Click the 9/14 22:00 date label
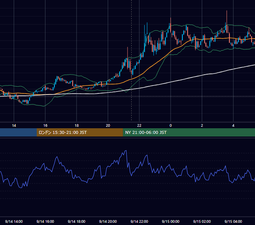The height and width of the screenshot is (225, 255). pyautogui.click(x=139, y=221)
